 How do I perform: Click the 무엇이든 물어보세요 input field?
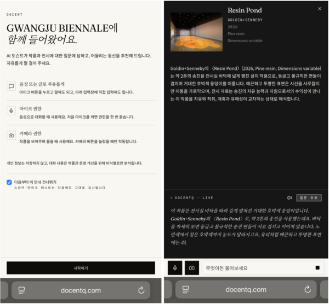click(263, 268)
